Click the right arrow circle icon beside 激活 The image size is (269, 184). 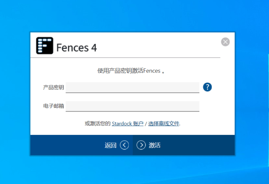tap(141, 145)
